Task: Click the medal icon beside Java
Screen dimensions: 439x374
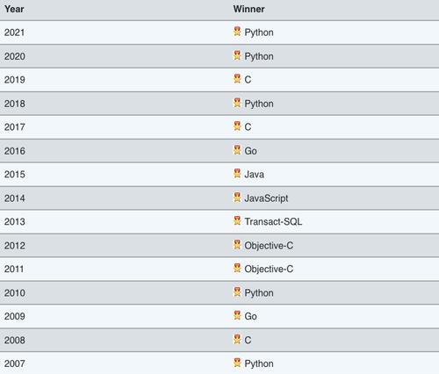Action: tap(237, 173)
